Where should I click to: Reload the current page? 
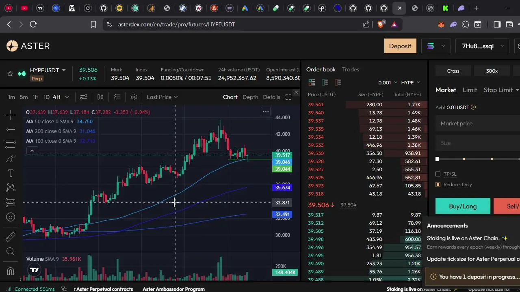point(33,24)
